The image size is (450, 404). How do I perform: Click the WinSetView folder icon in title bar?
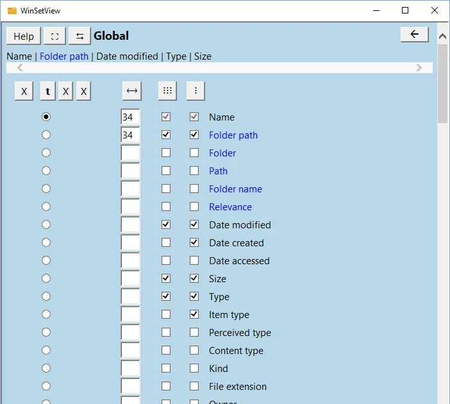(x=12, y=11)
